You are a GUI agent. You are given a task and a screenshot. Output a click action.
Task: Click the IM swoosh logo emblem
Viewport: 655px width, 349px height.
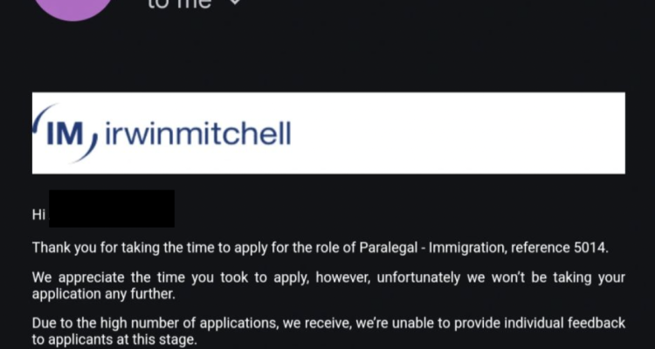pos(65,133)
